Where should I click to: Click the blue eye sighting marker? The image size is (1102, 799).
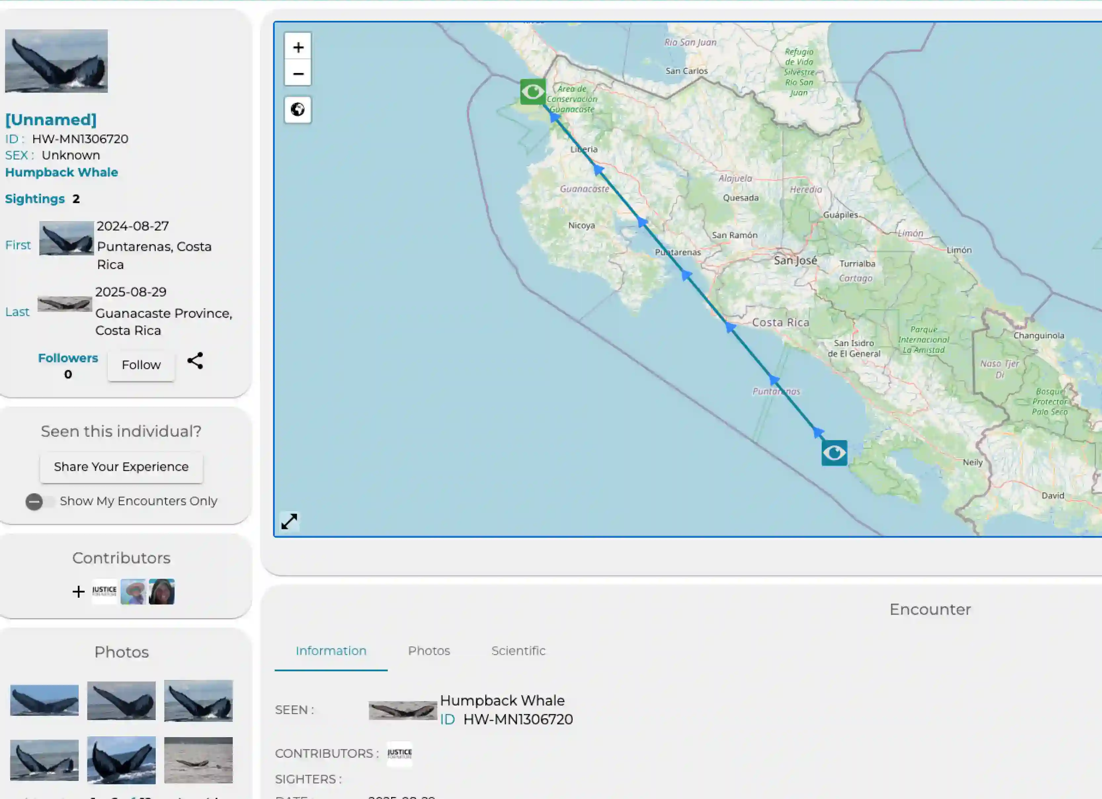coord(834,453)
